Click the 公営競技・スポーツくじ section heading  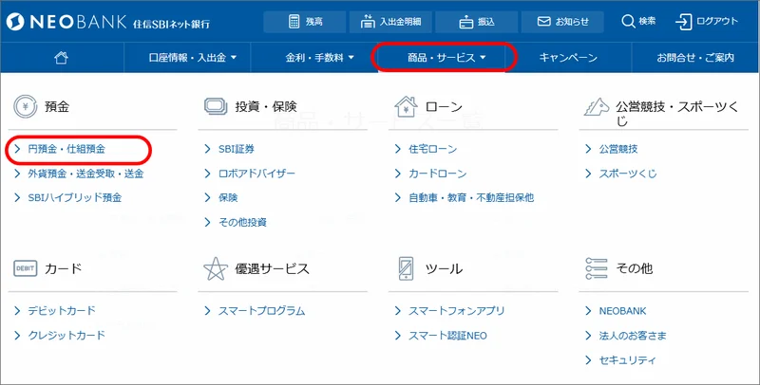click(x=677, y=113)
